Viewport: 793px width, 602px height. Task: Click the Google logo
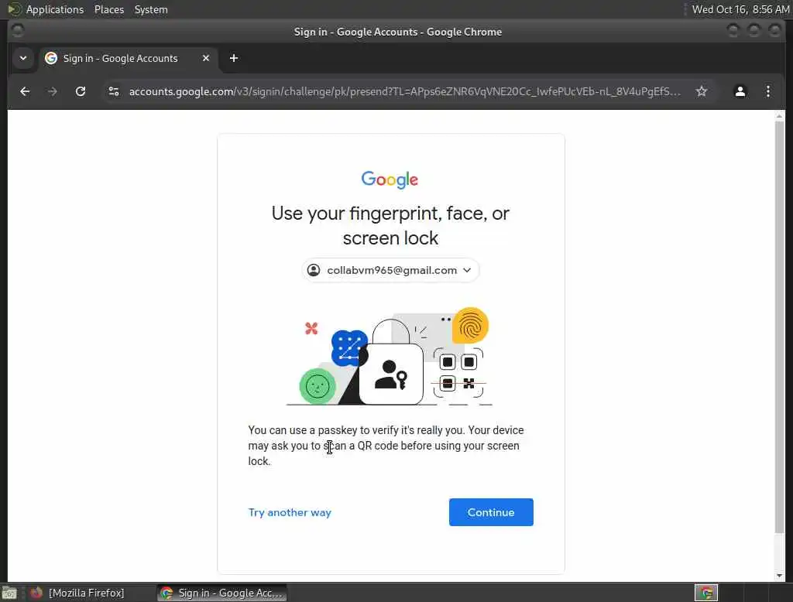390,180
